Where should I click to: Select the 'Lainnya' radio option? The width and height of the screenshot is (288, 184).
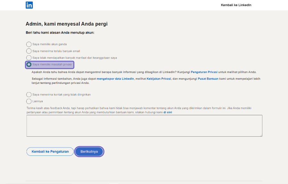tap(29, 101)
